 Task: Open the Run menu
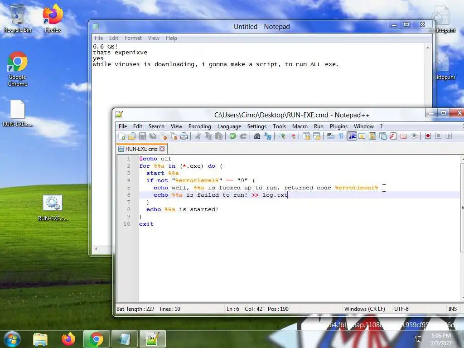[x=319, y=126]
